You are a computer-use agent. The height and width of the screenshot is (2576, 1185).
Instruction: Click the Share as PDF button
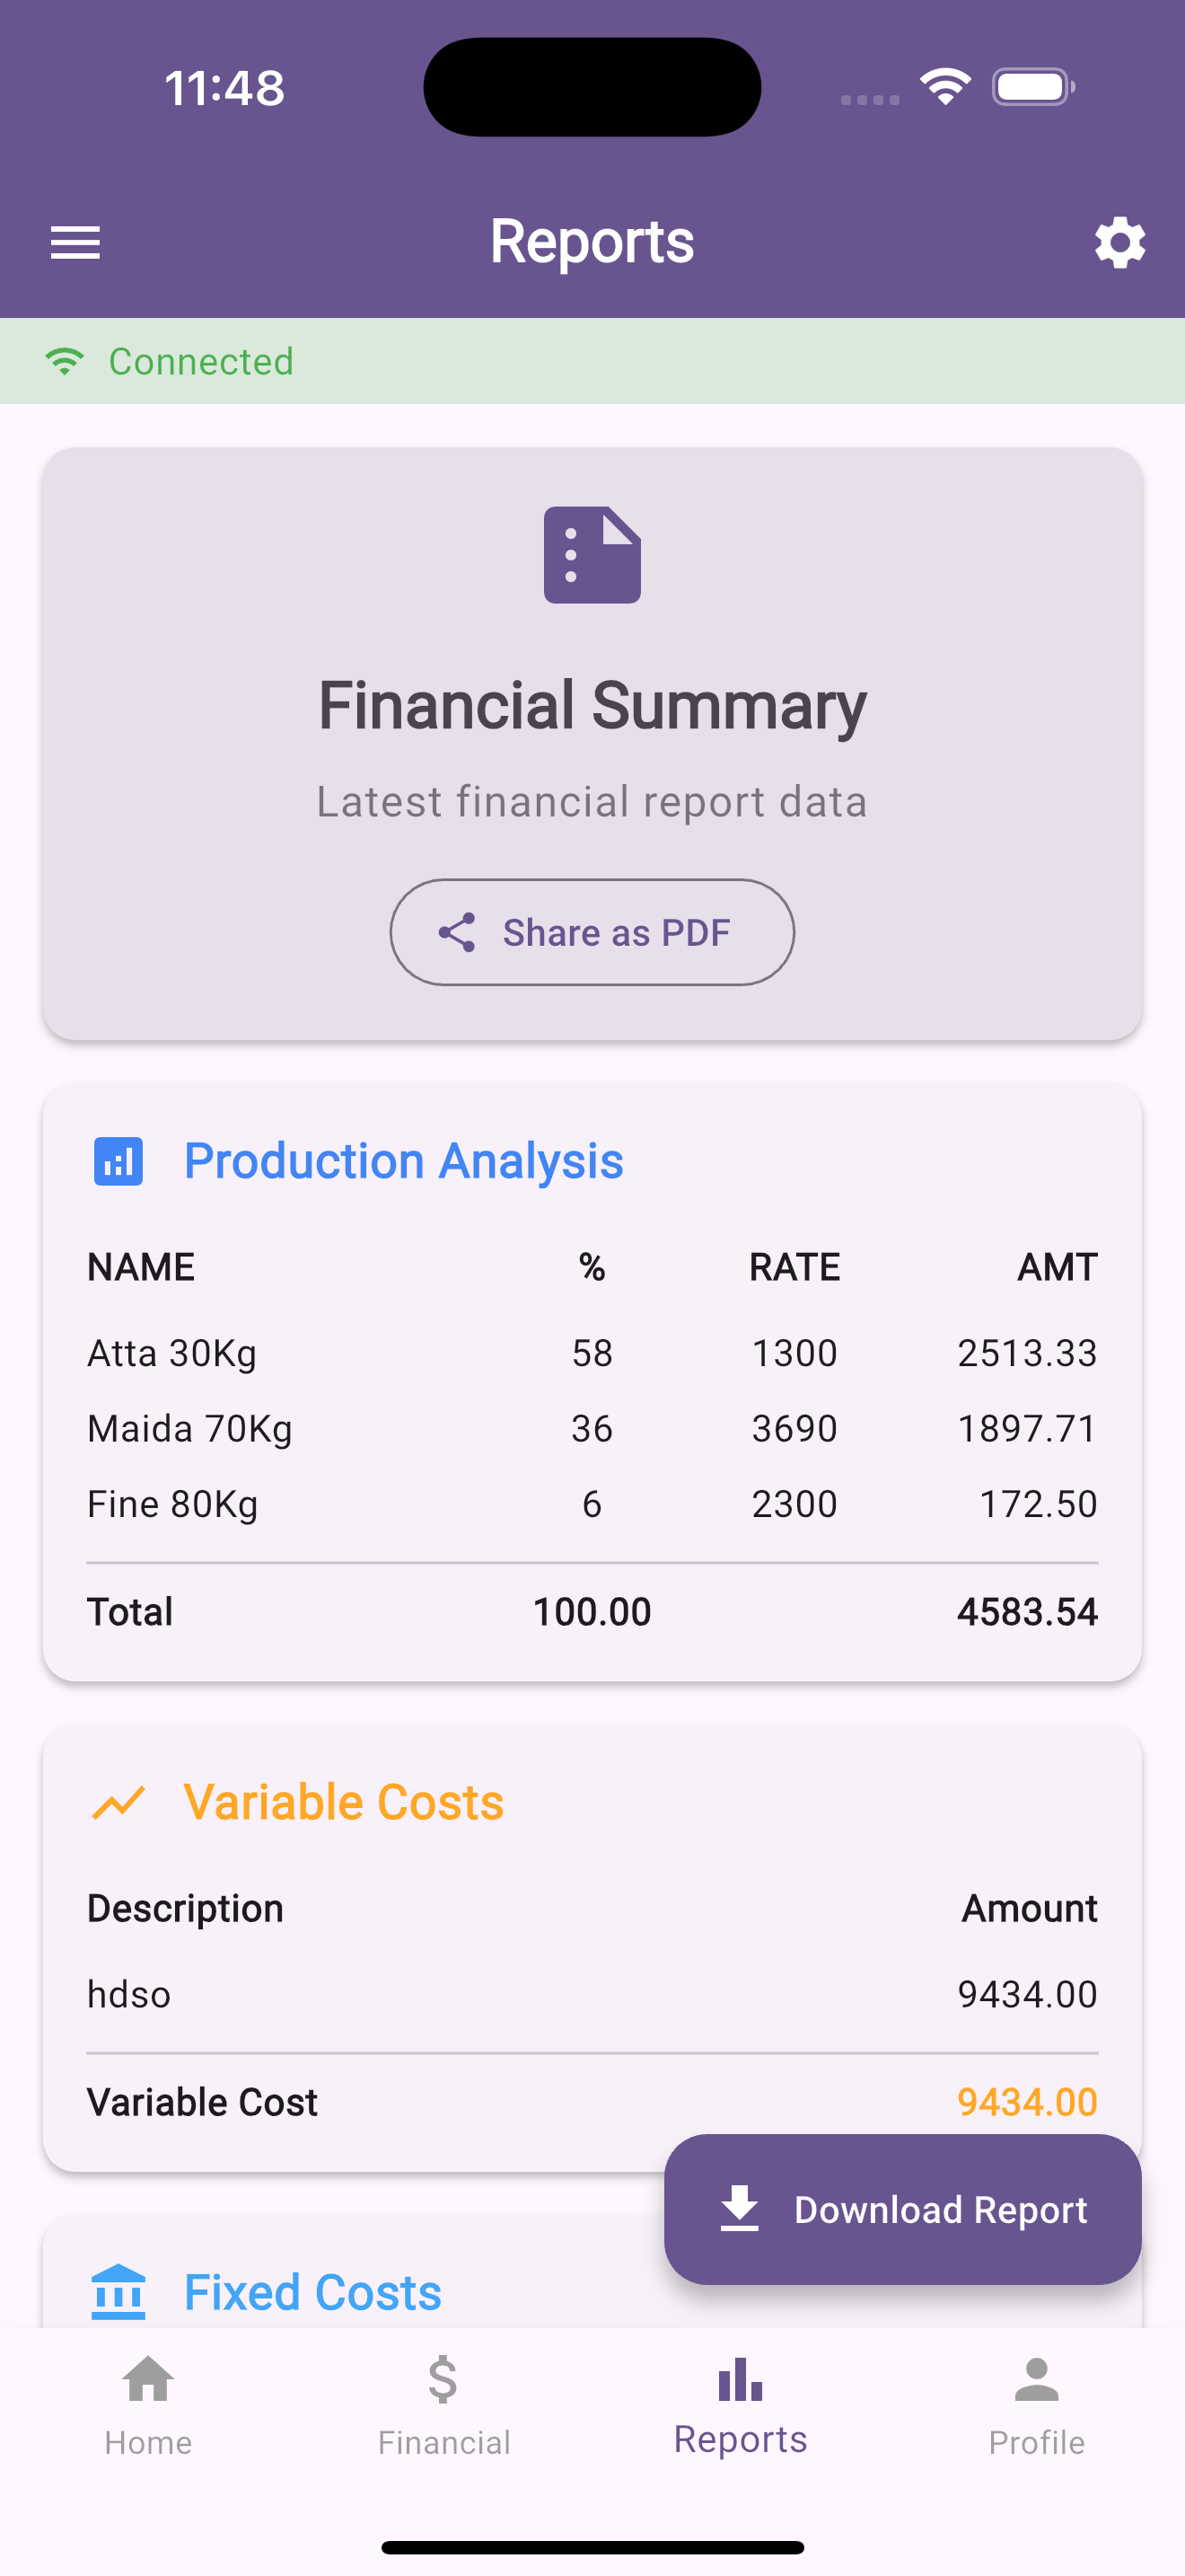tap(592, 932)
